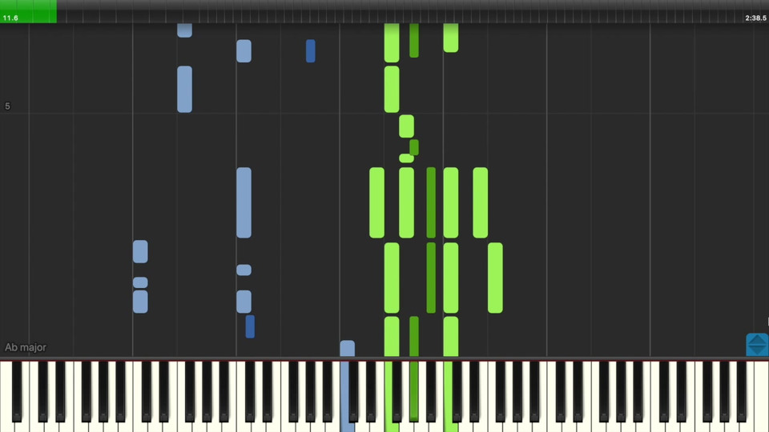Click the blue up-down arrows icon
Screen dimensions: 769x432
757,344
